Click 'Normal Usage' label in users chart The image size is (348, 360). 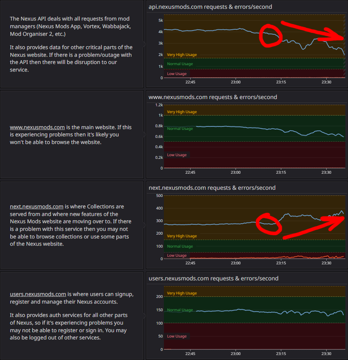(180, 310)
